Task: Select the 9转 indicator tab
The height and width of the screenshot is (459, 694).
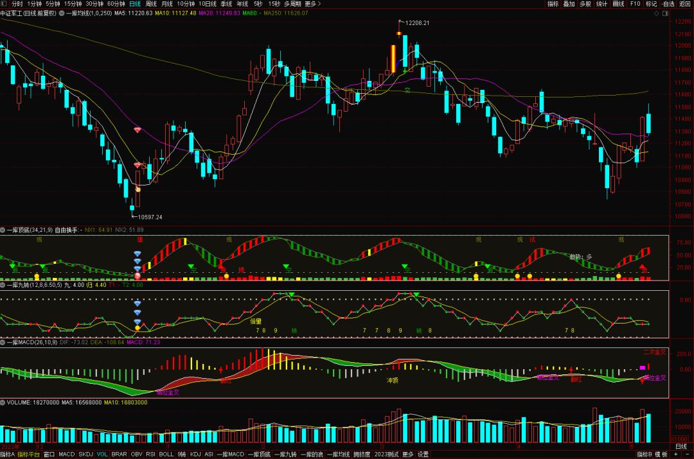Action: (x=182, y=454)
